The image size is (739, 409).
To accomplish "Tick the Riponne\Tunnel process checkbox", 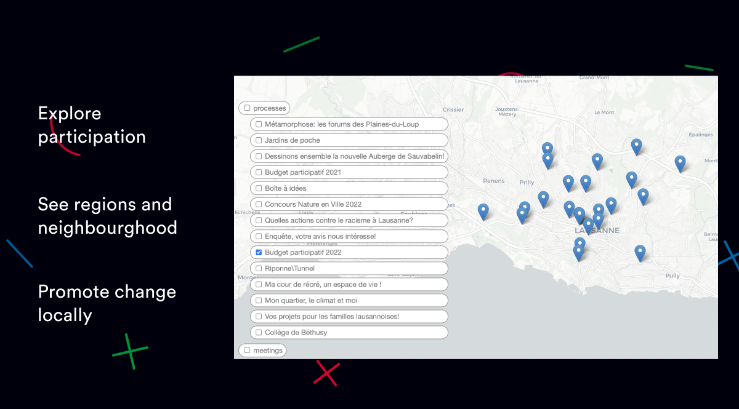I will (259, 268).
